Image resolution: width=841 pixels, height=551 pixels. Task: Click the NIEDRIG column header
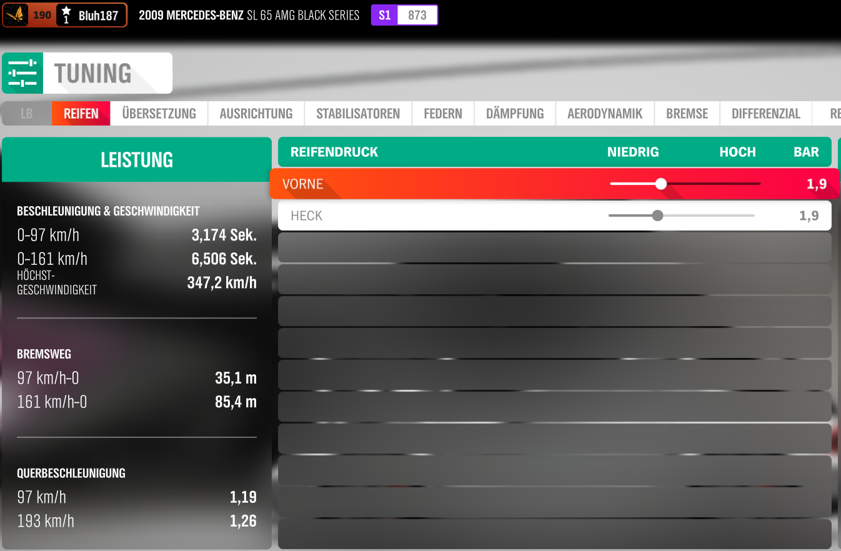click(x=633, y=152)
